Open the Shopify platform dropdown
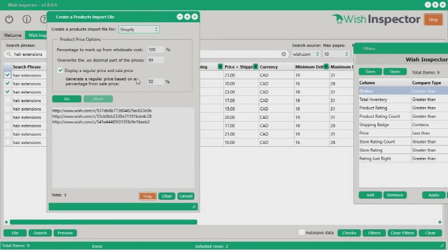This screenshot has width=448, height=250. pos(139,30)
